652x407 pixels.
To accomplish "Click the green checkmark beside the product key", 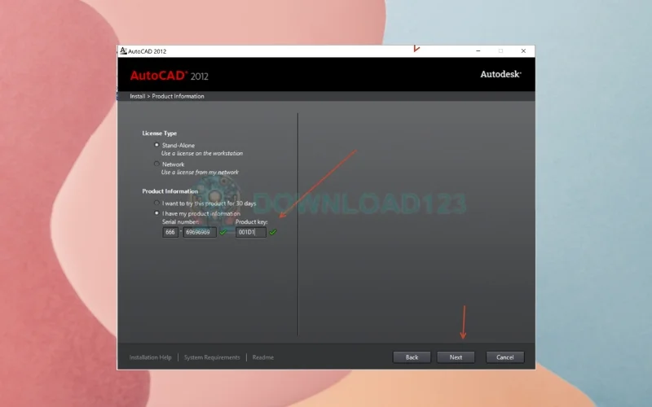I will 273,232.
